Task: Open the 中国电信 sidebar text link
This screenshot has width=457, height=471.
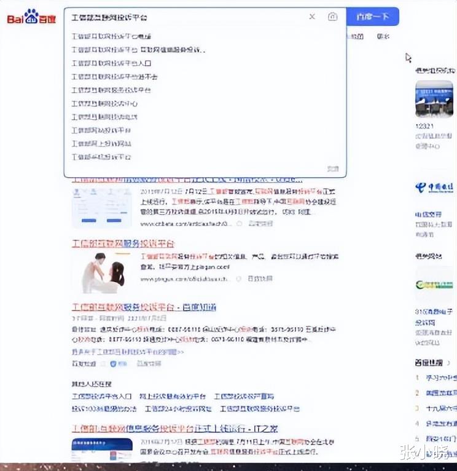Action: (428, 215)
